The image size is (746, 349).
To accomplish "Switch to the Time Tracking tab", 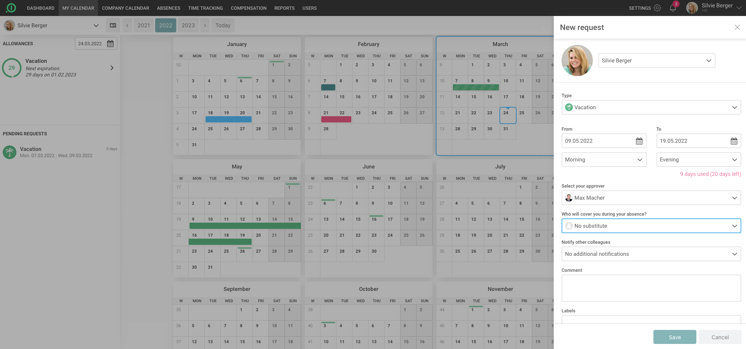I will pyautogui.click(x=205, y=8).
